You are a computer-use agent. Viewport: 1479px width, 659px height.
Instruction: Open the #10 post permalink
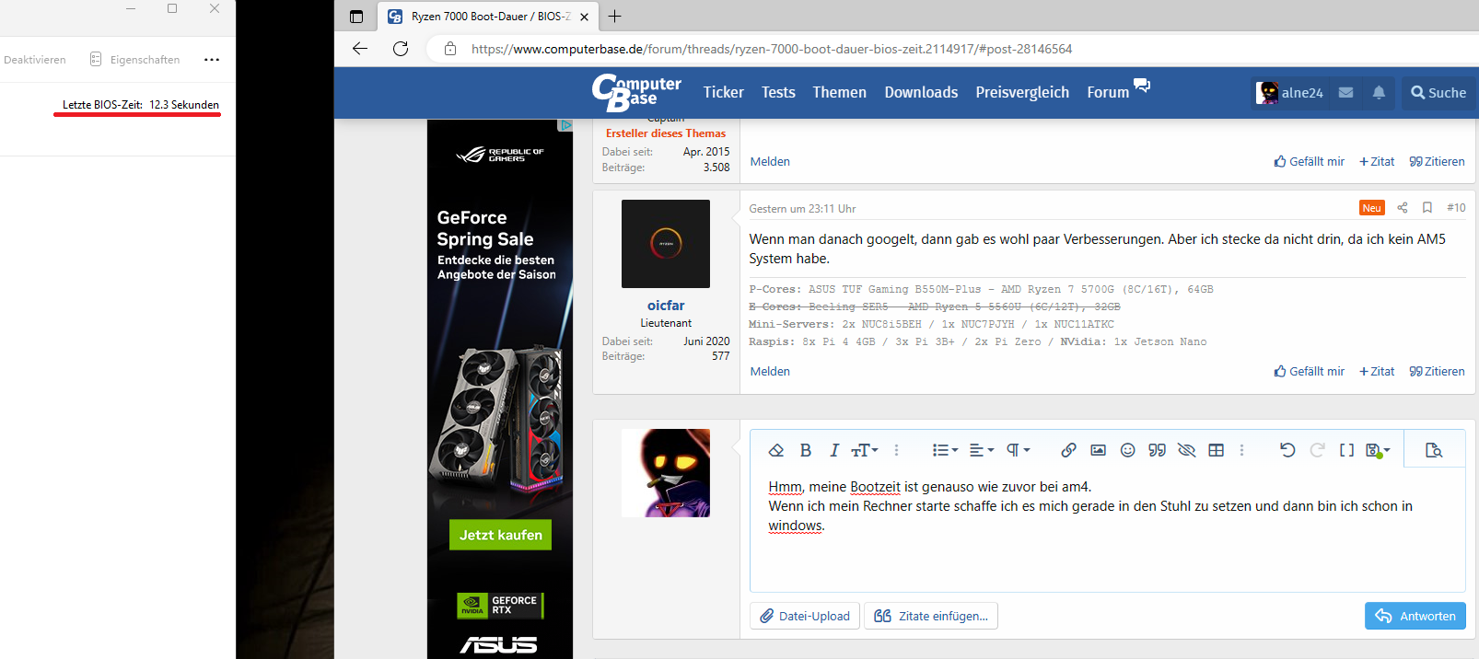pos(1456,208)
